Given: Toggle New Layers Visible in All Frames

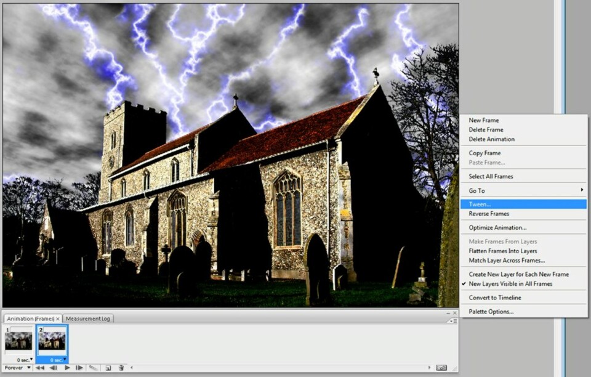Looking at the screenshot, I should [x=510, y=284].
